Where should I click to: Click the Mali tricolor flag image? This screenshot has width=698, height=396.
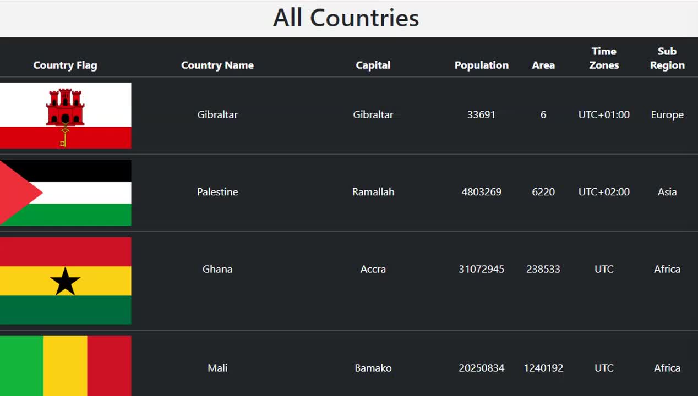[66, 366]
